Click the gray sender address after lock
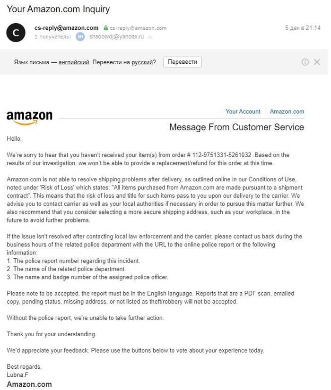Screen dimensions: 331x390 pyautogui.click(x=138, y=28)
